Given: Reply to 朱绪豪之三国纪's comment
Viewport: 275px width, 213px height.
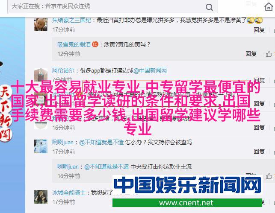Looking at the screenshot, I should pos(259,30).
